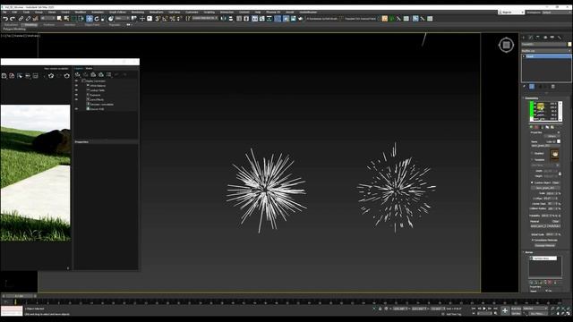Switch to the Freeform ribbon tab
Screen dimensions: 573x322
tap(49, 25)
